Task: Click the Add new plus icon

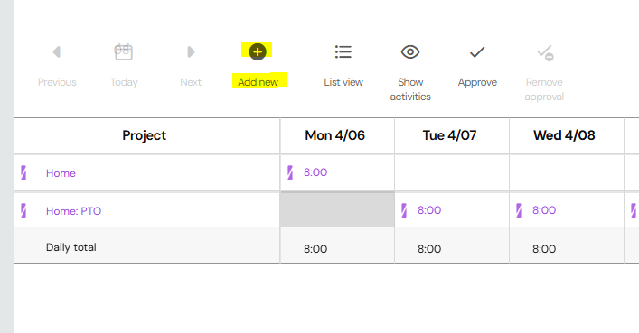Action: coord(258,51)
